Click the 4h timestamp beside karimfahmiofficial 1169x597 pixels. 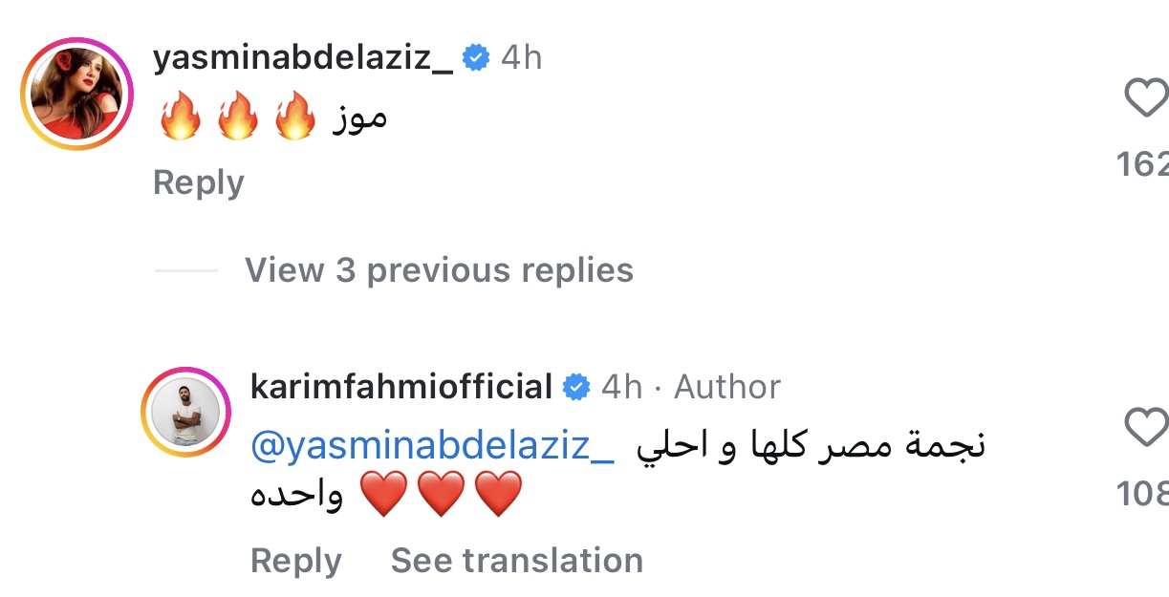(x=621, y=387)
